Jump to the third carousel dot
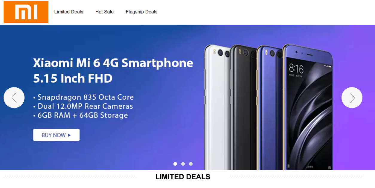The image size is (375, 188). [191, 164]
